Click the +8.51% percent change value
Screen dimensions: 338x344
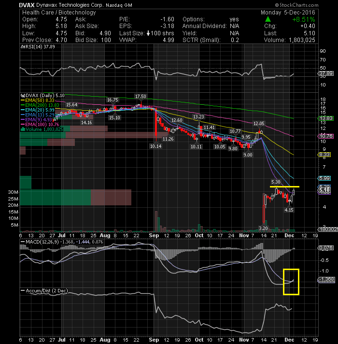click(x=304, y=19)
